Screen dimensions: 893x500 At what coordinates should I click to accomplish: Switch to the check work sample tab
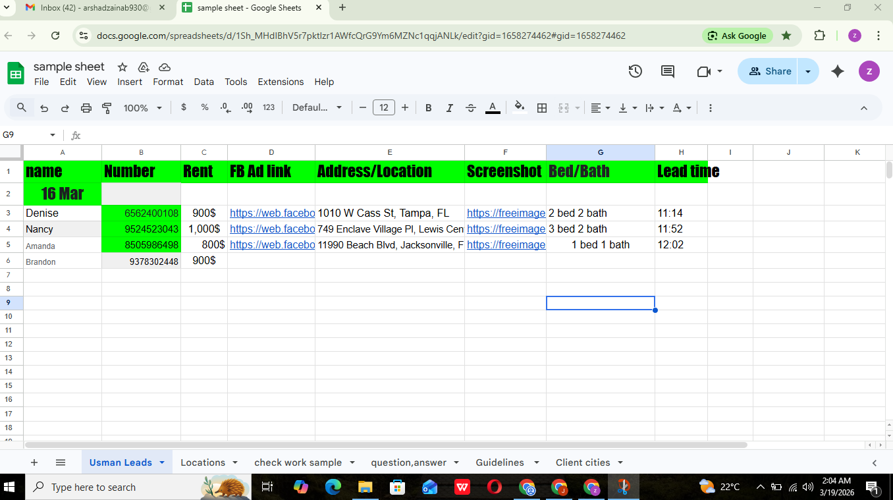click(x=298, y=462)
